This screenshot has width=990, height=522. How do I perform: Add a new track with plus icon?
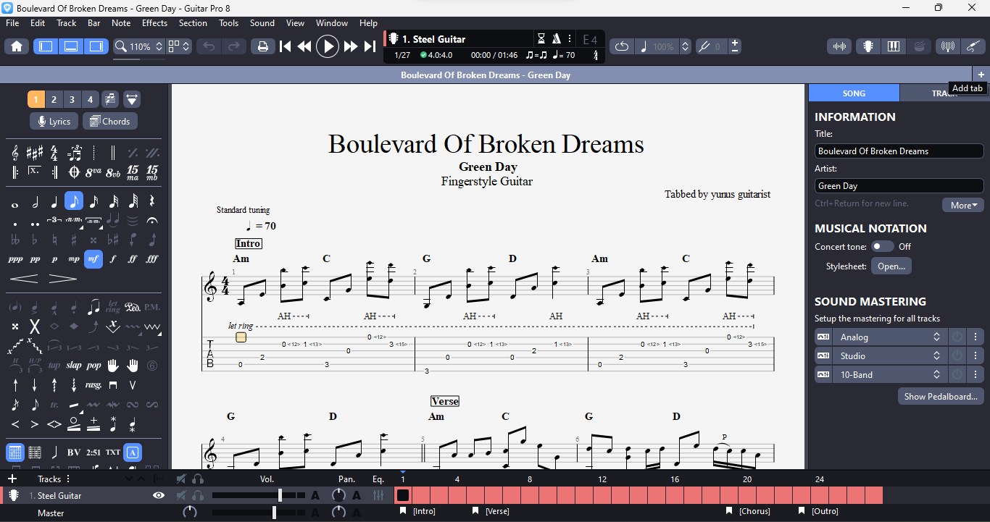click(12, 479)
